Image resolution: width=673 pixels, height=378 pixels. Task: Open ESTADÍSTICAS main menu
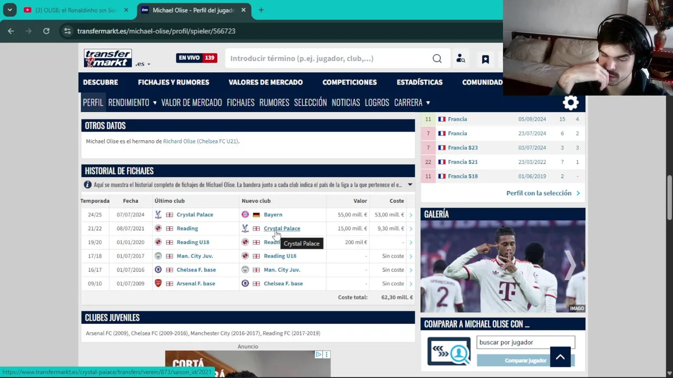click(x=420, y=82)
